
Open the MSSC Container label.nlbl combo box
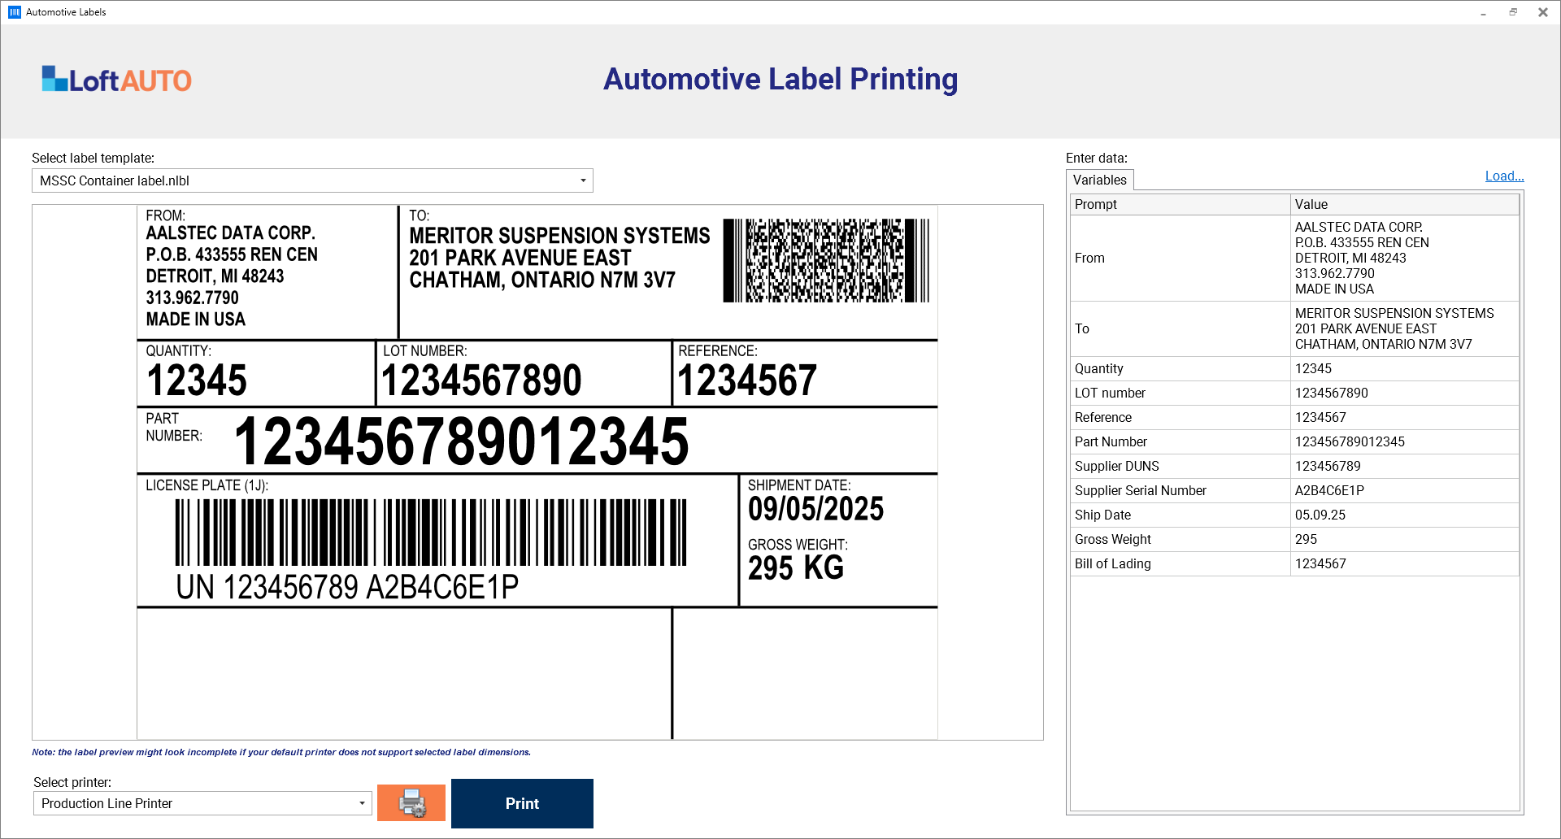pyautogui.click(x=312, y=180)
